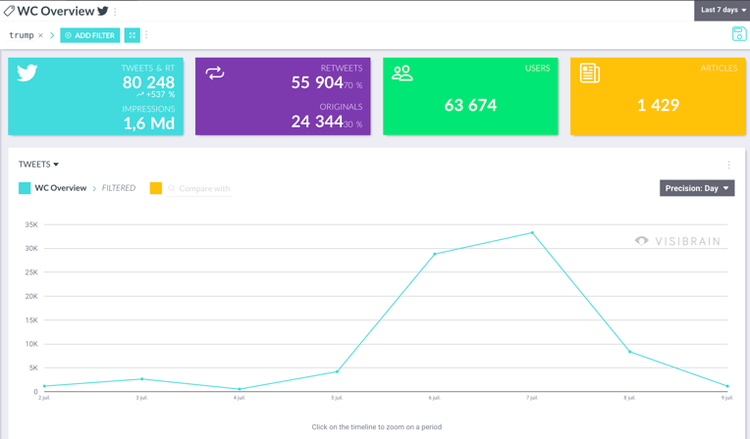750x439 pixels.
Task: Click the ADD FILTER button
Action: pos(90,35)
